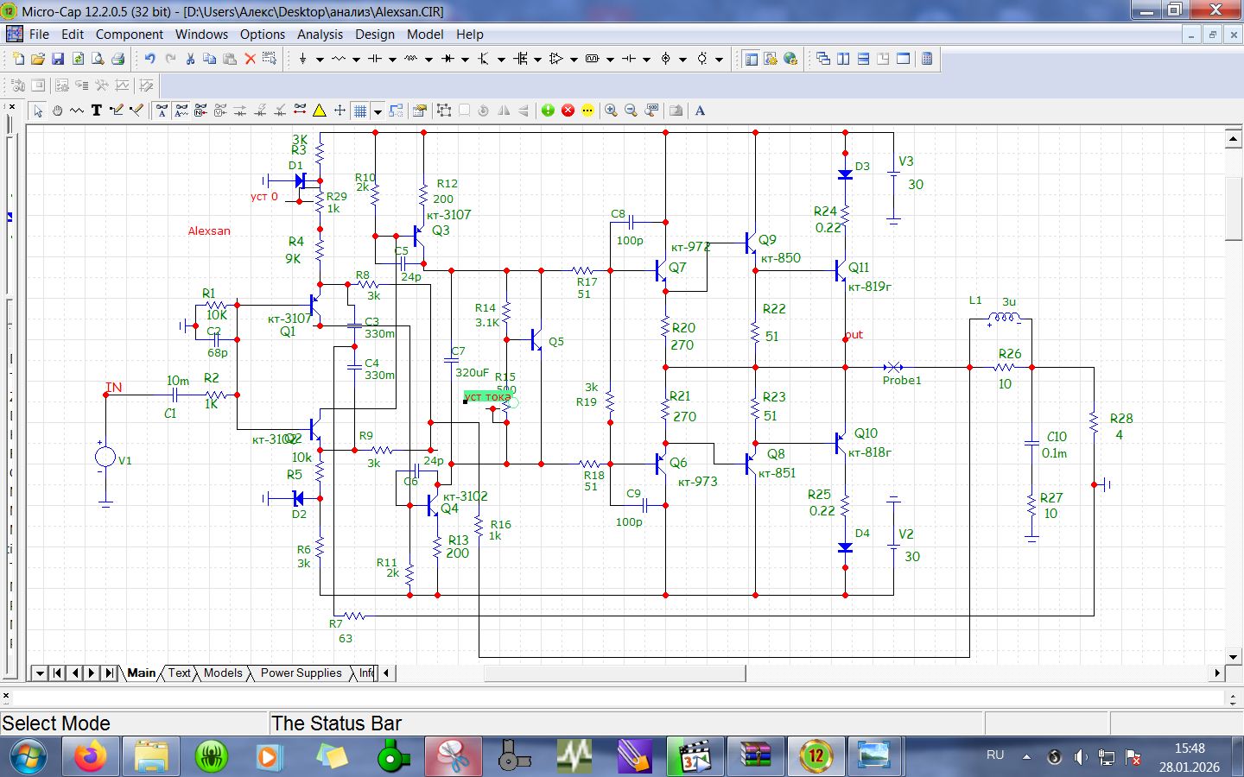The width and height of the screenshot is (1244, 777).
Task: Click the yellow triangle toolbar icon
Action: [x=320, y=111]
